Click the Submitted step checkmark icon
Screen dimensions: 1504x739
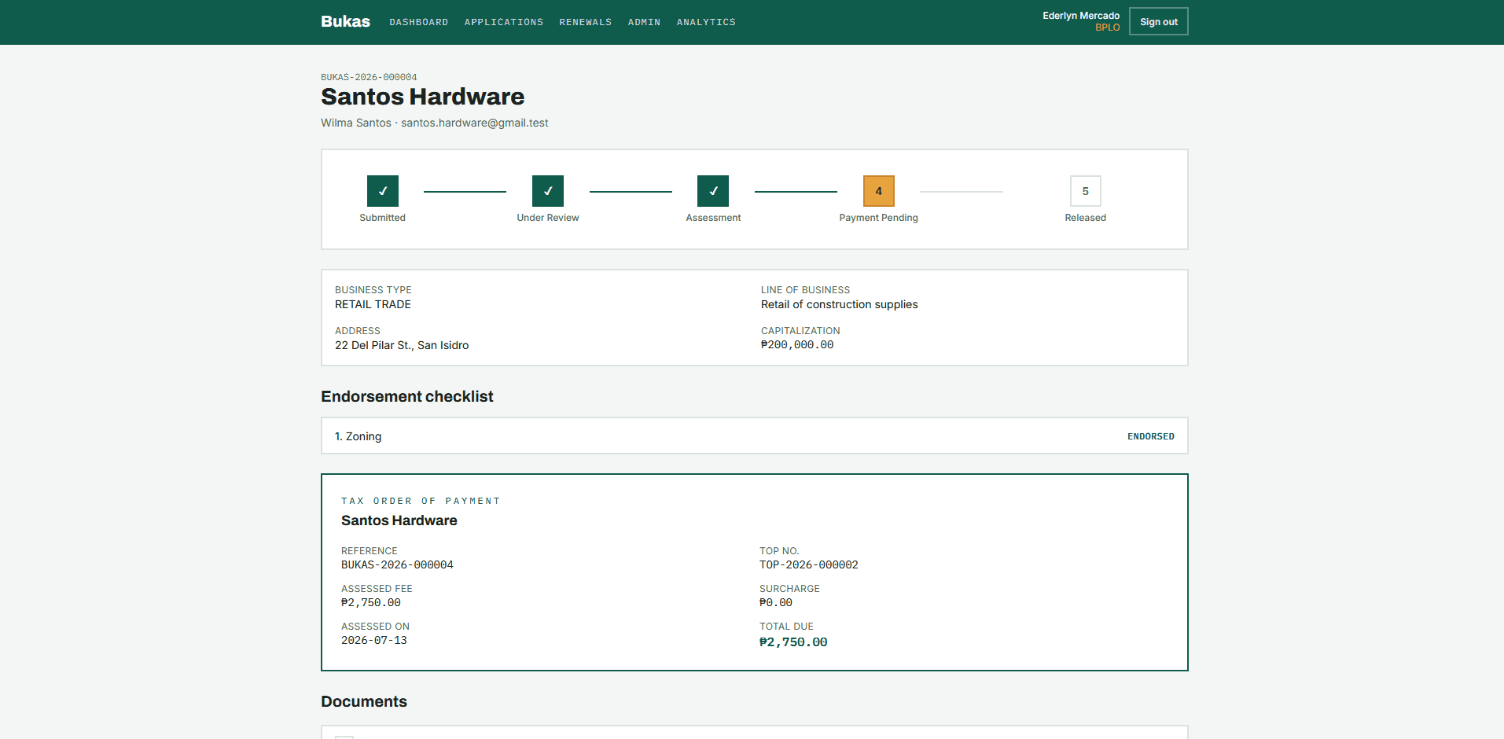pyautogui.click(x=382, y=191)
